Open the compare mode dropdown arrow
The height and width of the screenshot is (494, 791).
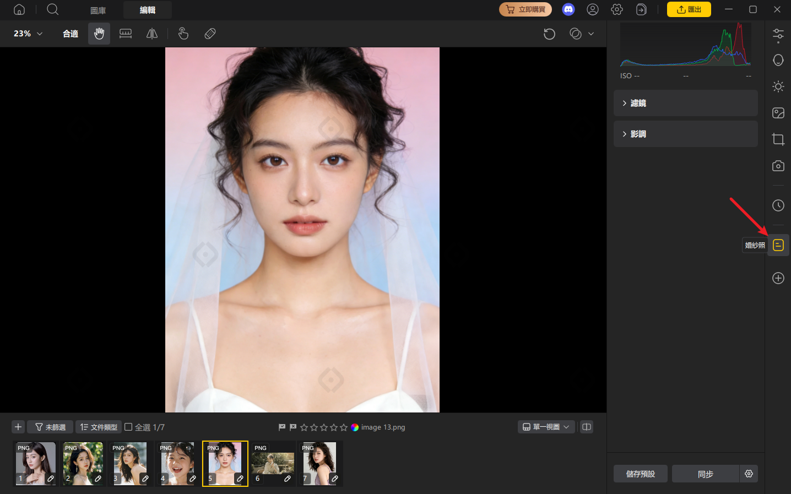coord(591,34)
